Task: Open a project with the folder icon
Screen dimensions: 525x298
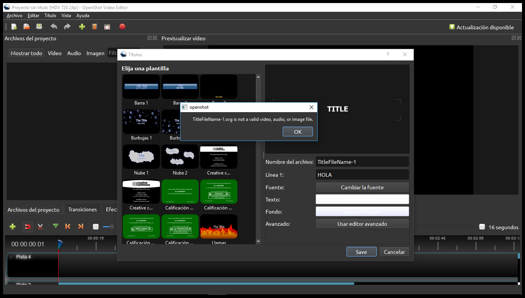Action: (27, 27)
